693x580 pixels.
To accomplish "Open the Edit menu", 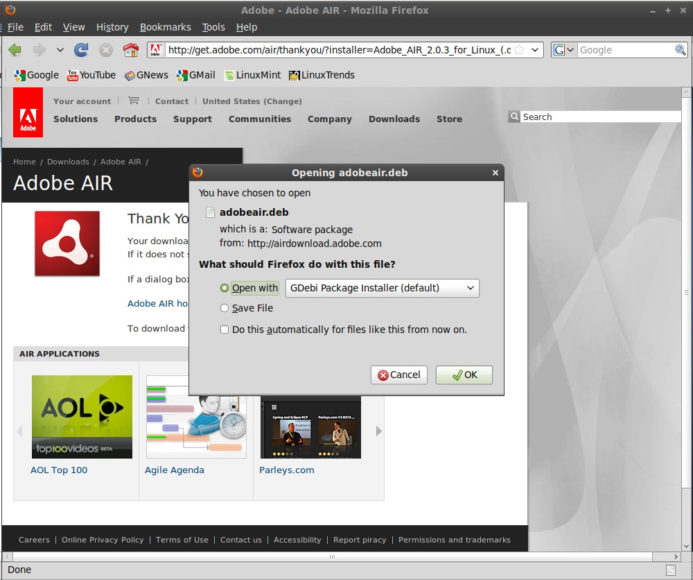I will pos(43,28).
